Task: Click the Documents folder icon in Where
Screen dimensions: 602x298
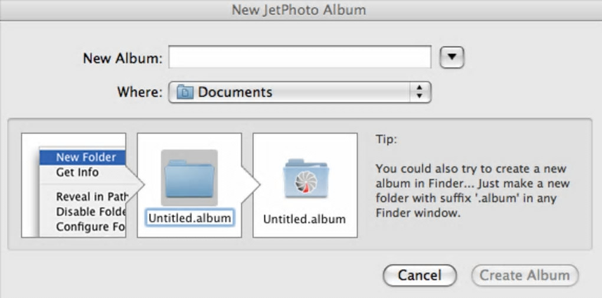Action: pos(185,92)
